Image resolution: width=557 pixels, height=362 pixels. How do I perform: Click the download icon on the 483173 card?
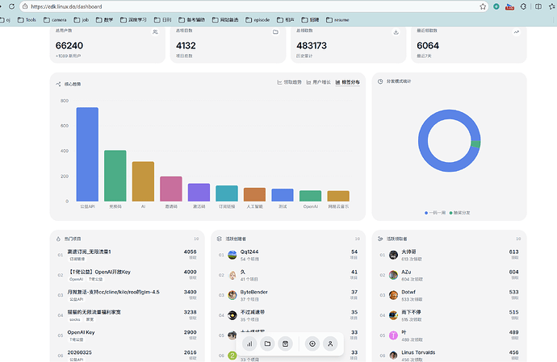point(396,32)
